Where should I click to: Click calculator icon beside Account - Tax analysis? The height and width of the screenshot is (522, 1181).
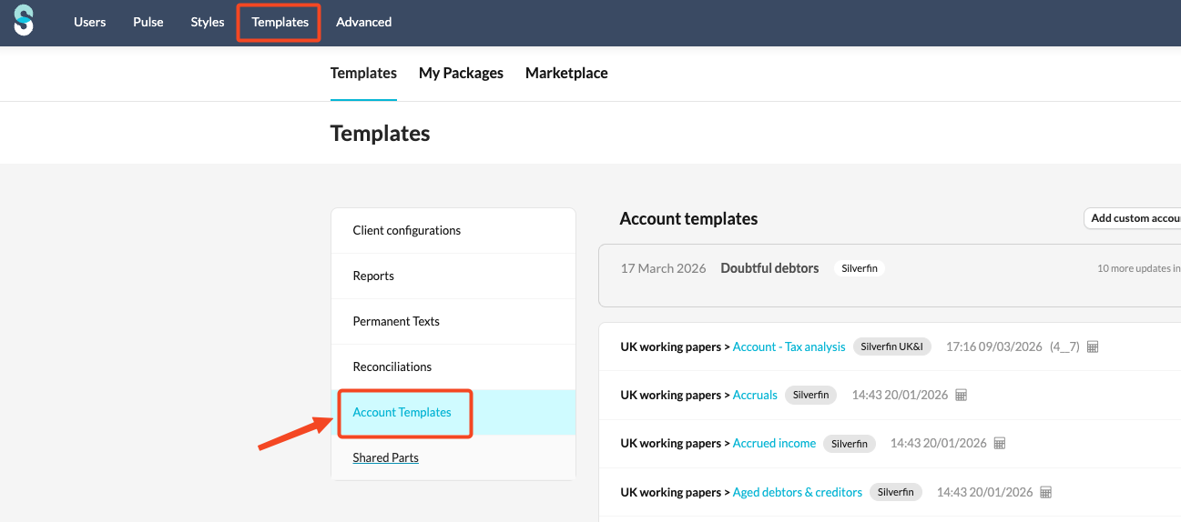tap(1093, 346)
